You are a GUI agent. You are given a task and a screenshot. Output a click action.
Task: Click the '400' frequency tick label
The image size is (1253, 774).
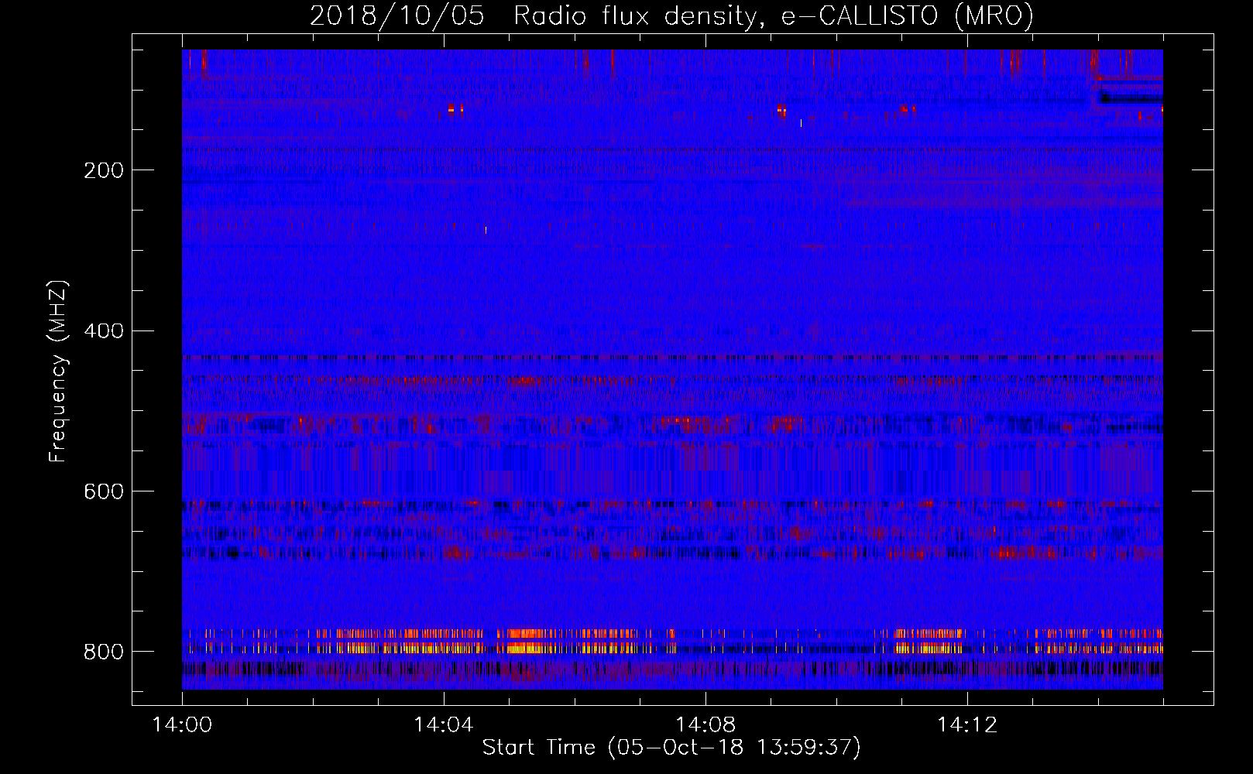[104, 331]
